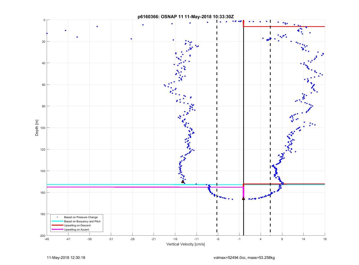Click legend entry 'Based on Pressure Change'
The width and height of the screenshot is (359, 265).
click(x=81, y=217)
